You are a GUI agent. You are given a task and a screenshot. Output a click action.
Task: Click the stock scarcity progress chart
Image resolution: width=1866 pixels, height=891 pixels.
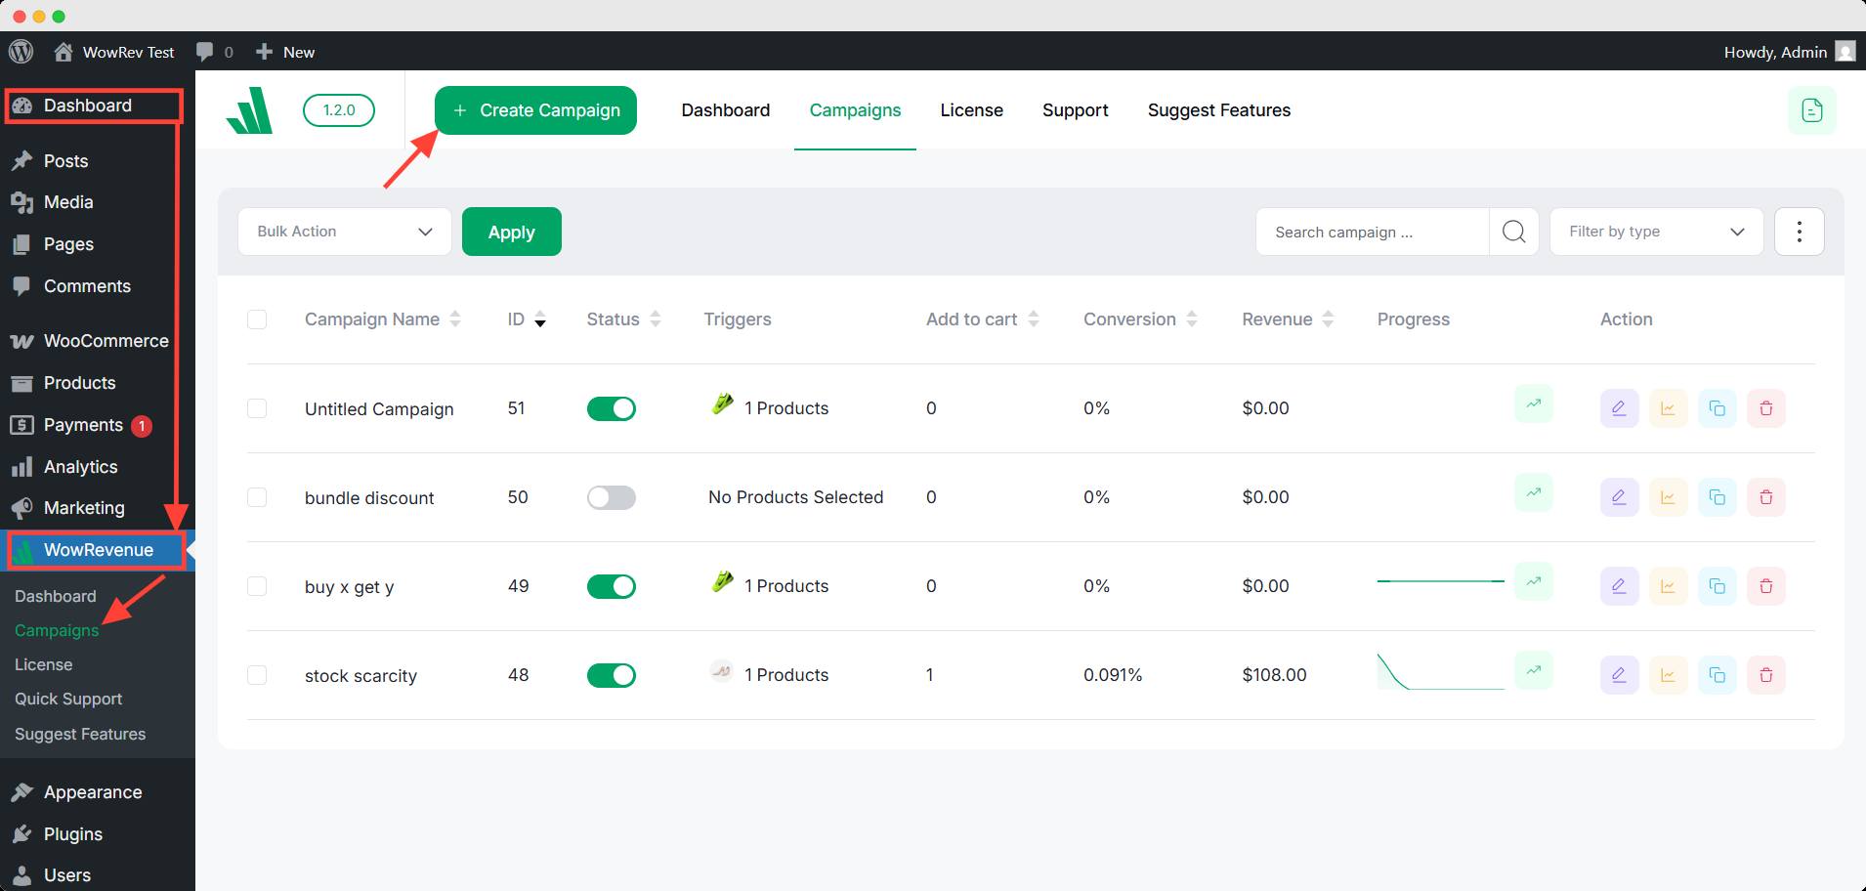pos(1440,672)
